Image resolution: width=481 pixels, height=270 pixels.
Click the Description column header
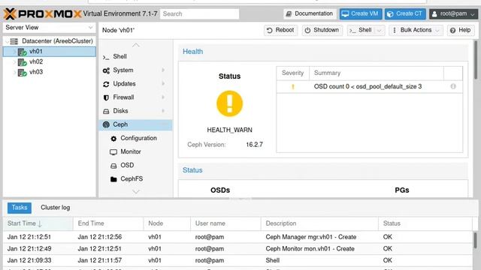[319, 223]
